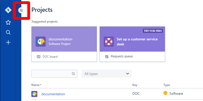
Task: Click the magnifier inside the project search box
Action: (x=73, y=74)
